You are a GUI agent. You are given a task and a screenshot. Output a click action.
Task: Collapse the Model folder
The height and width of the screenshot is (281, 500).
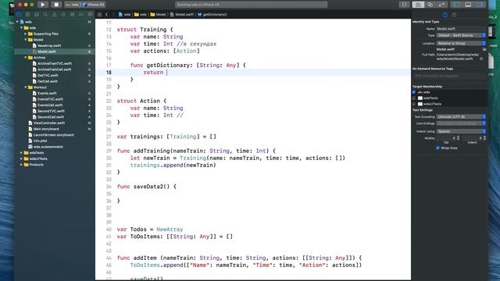(x=26, y=40)
